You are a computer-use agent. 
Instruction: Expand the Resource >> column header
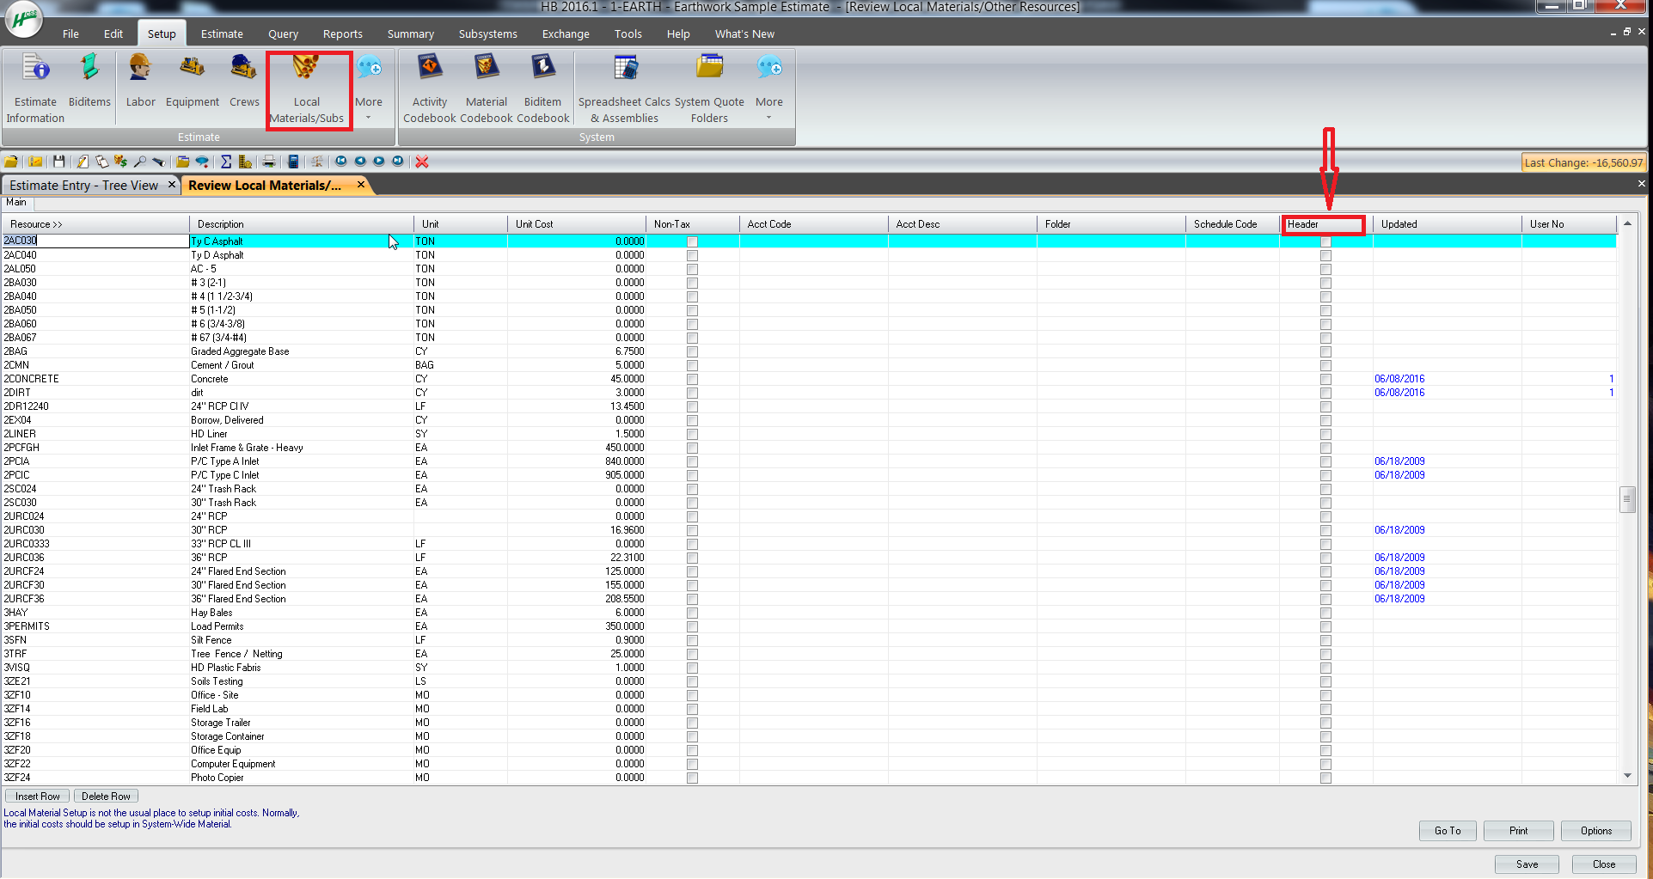tap(37, 224)
